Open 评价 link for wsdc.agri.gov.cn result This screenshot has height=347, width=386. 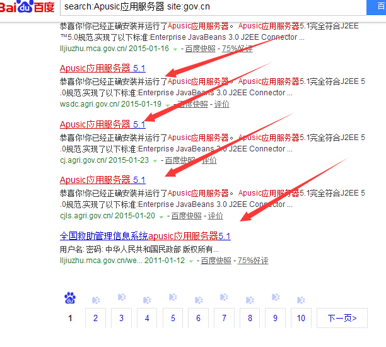click(x=221, y=104)
